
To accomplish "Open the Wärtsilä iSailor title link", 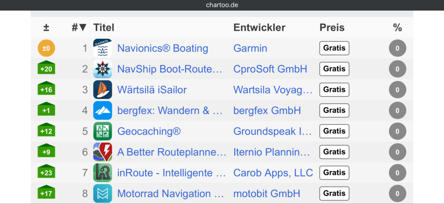I will [x=152, y=89].
